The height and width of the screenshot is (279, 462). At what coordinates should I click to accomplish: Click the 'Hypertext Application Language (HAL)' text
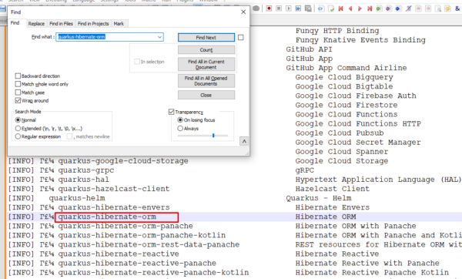click(378, 180)
